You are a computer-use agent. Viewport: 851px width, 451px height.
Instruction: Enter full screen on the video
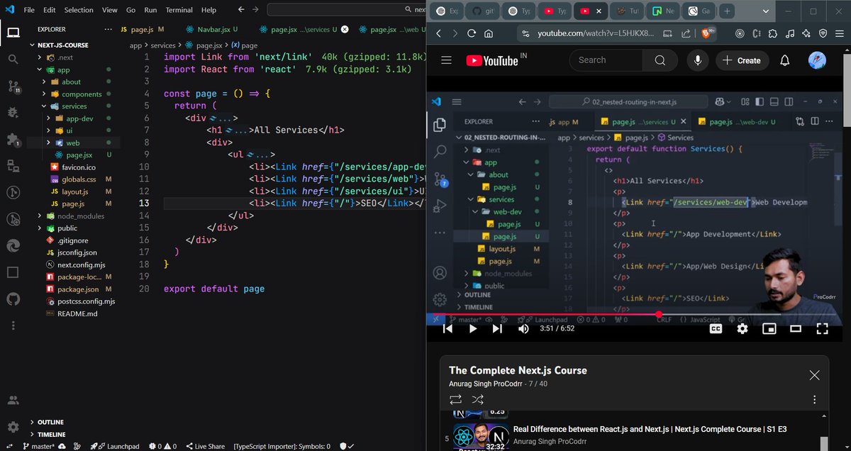click(x=822, y=329)
